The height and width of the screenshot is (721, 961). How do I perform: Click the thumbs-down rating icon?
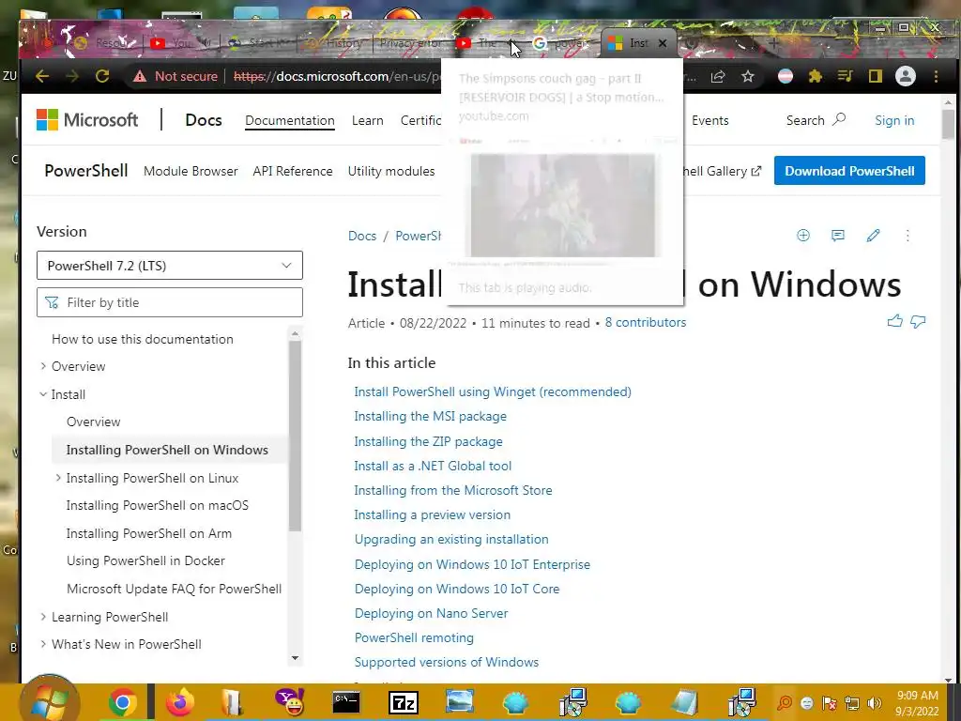(x=918, y=321)
